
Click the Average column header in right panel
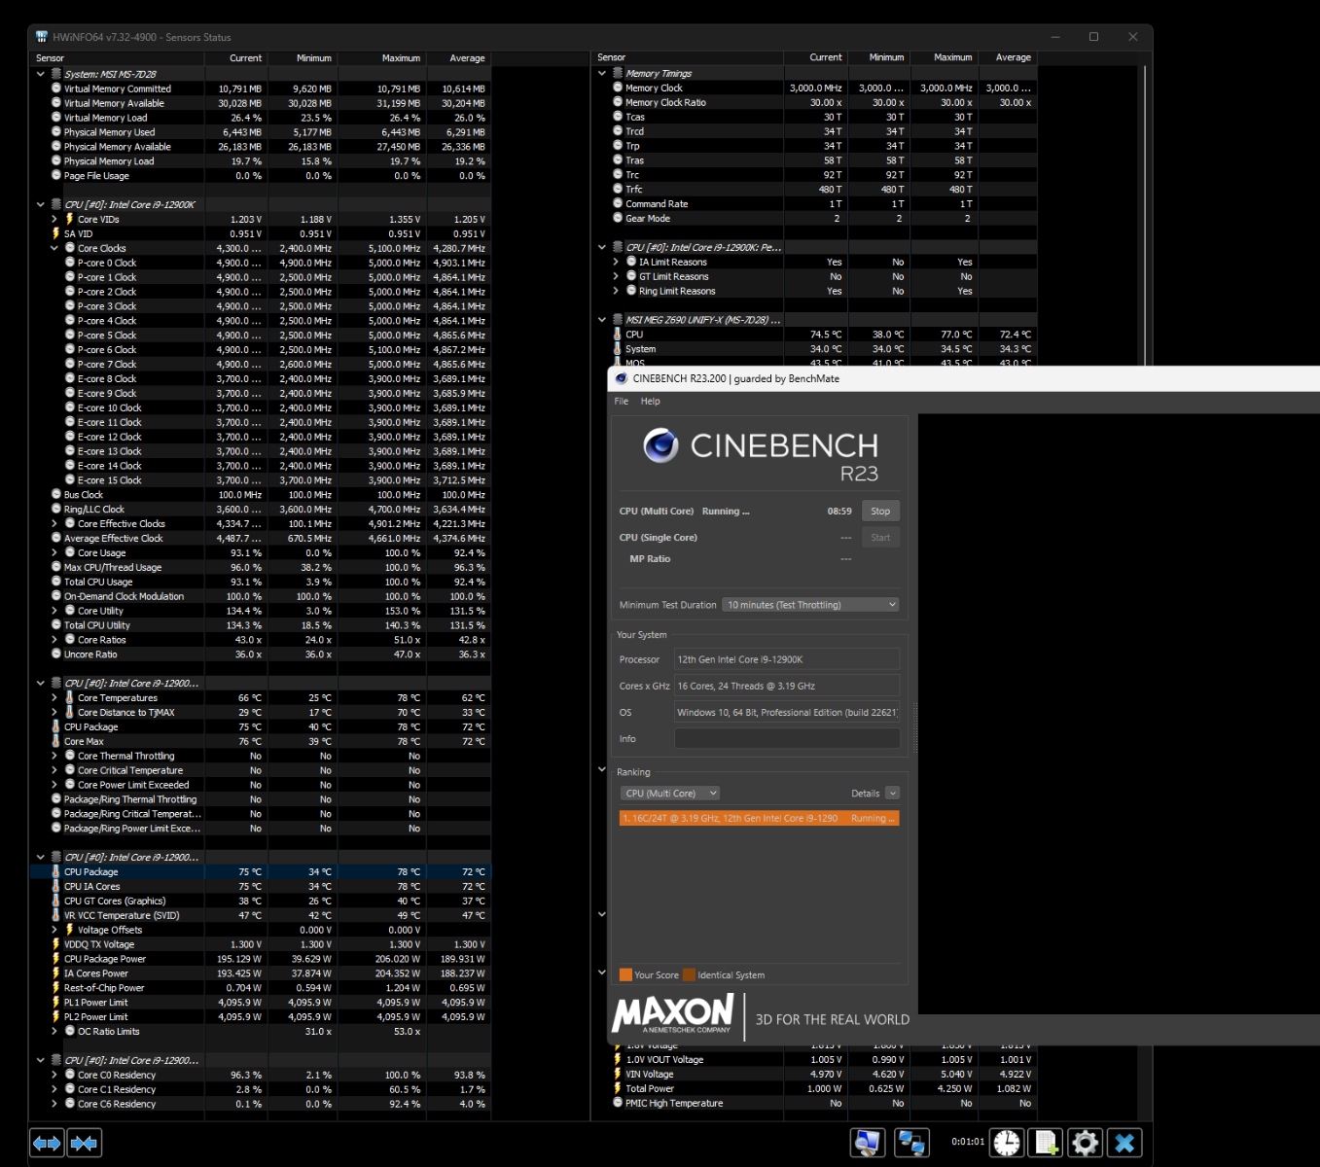(1013, 57)
